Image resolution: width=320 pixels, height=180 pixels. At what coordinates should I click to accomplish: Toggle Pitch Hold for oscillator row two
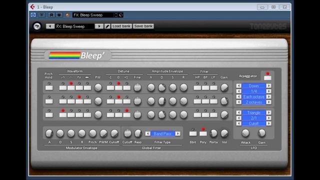pos(49,101)
